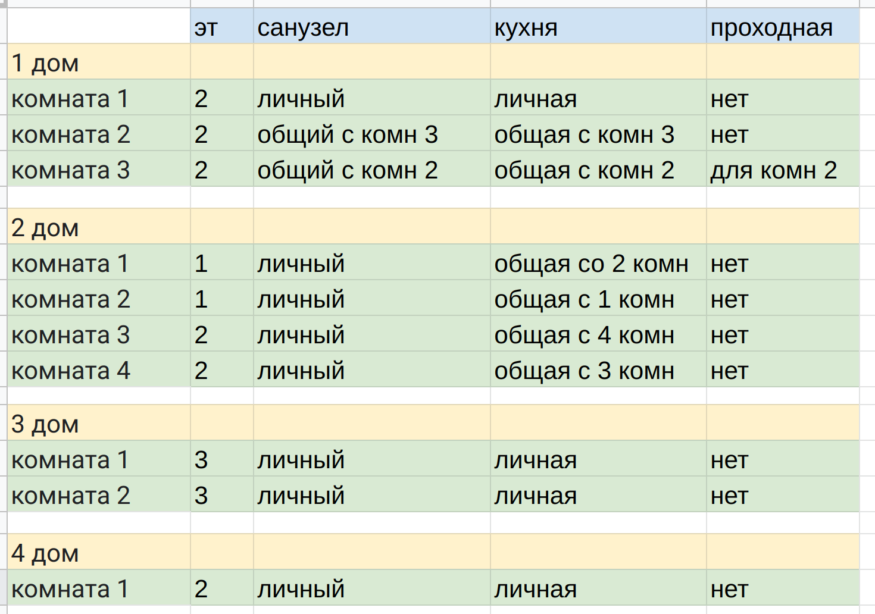The image size is (875, 614).
Task: Click 'личный' in 4 дом комната 1 row
Action: pyautogui.click(x=372, y=588)
